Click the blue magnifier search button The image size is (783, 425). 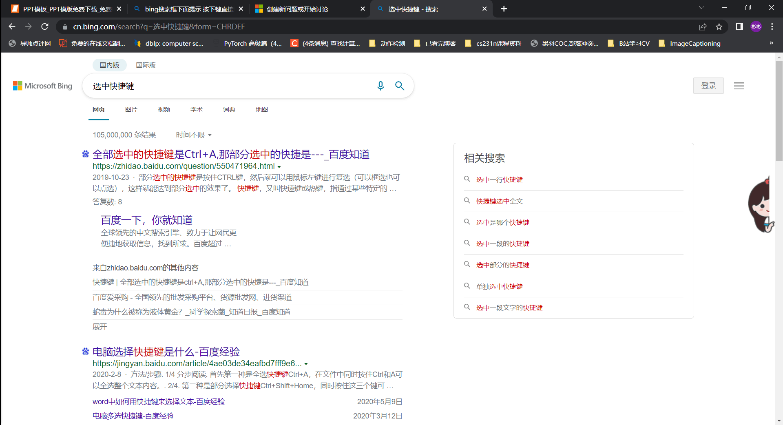(400, 86)
